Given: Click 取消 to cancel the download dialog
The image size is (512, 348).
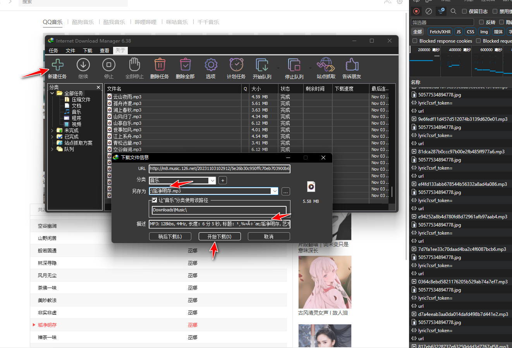Looking at the screenshot, I should (269, 237).
